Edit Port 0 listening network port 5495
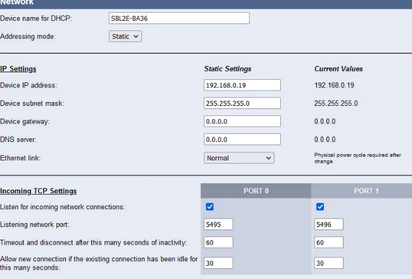412x279 pixels. click(218, 224)
